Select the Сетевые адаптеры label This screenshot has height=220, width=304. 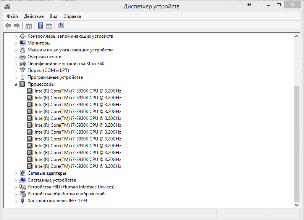pos(47,173)
